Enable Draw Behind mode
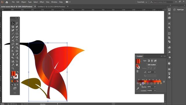This screenshot has width=186, height=105. [x=15, y=85]
